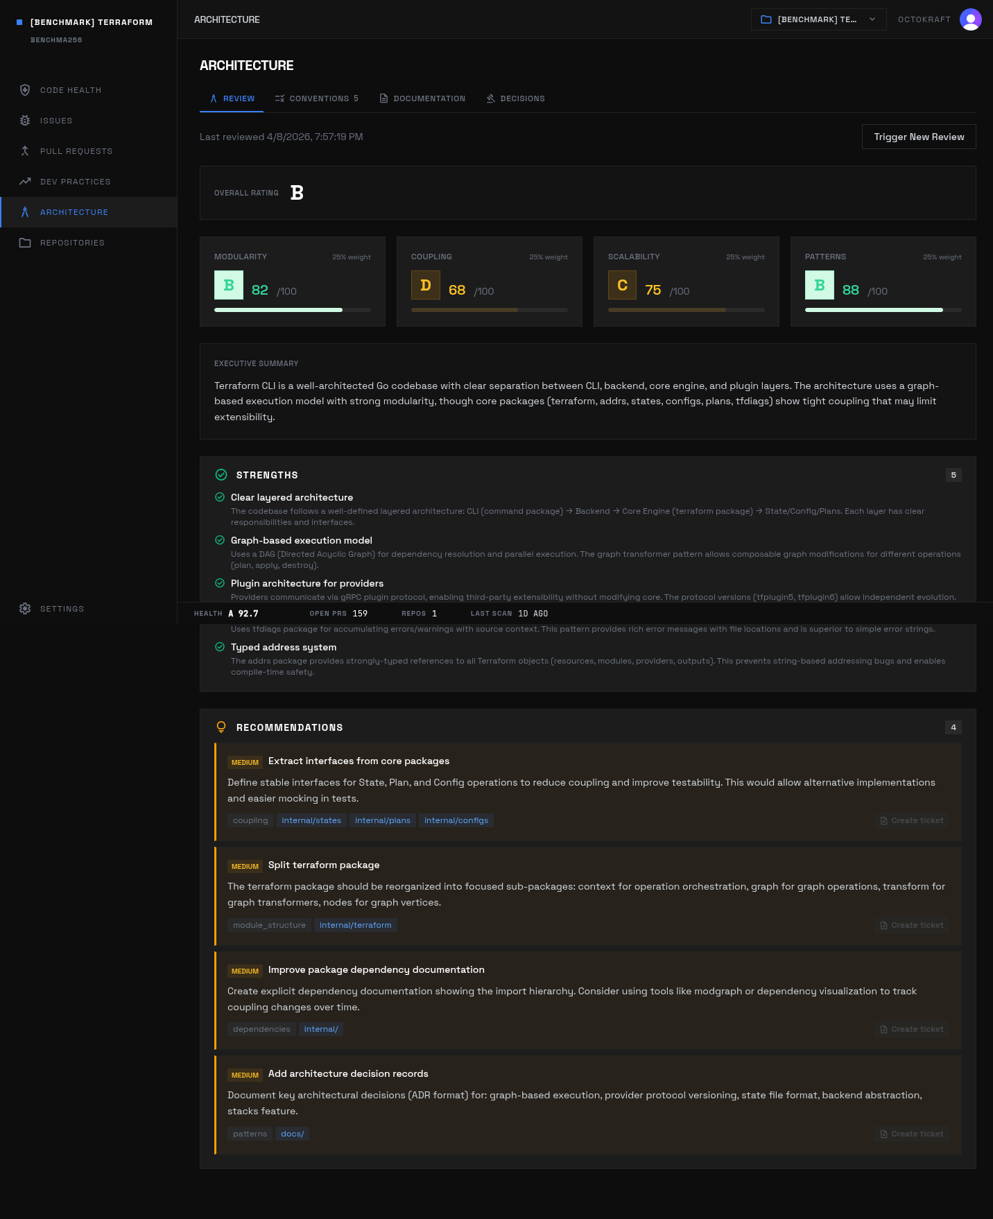Click the Pull Requests merge icon
The width and height of the screenshot is (993, 1219).
tap(25, 151)
